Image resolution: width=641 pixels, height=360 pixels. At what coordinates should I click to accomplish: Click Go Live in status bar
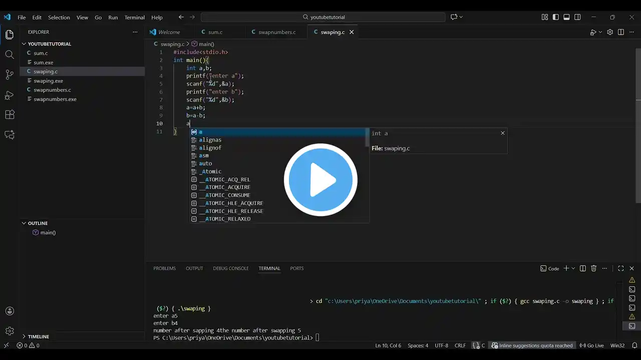[x=591, y=345]
